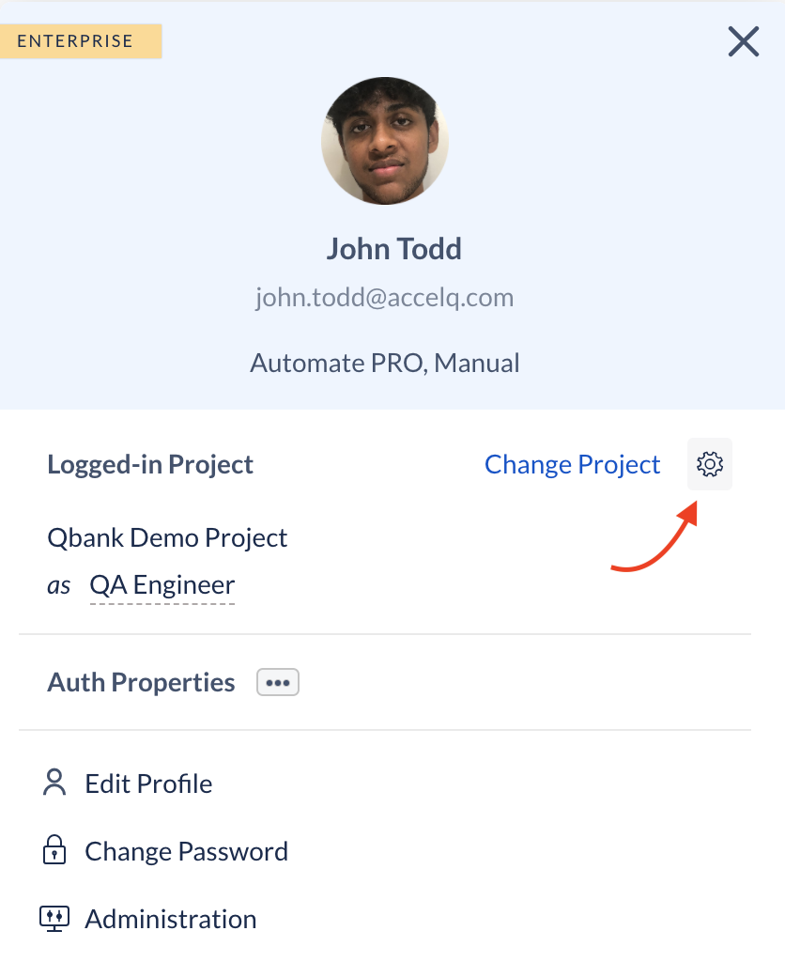Click the 'as' role prefix text
Viewport: 785px width, 962px height.
coord(59,586)
